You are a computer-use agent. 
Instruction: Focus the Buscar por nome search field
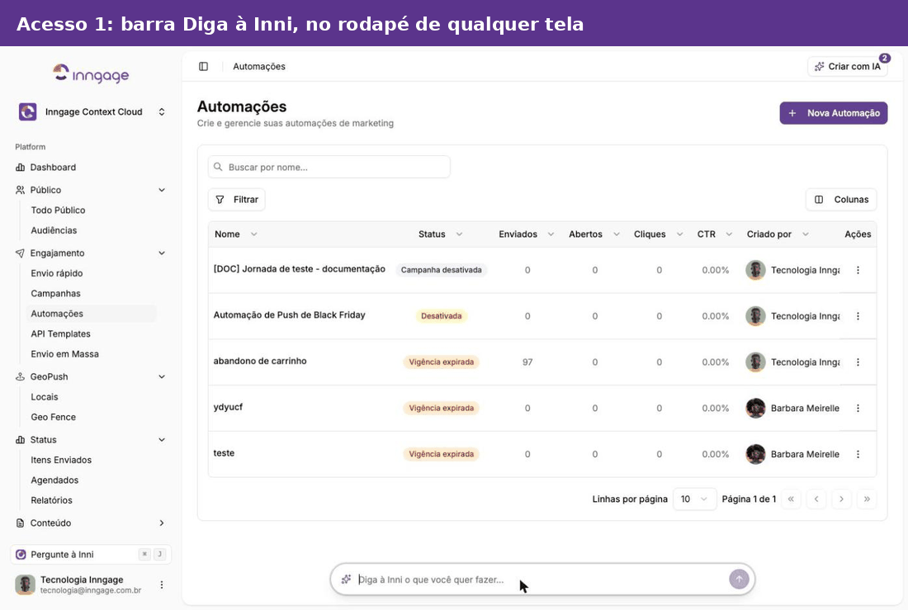point(329,167)
